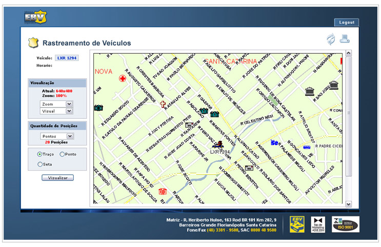Click the church cross icon on map
Image resolution: width=381 pixels, height=247 pixels.
[163, 104]
